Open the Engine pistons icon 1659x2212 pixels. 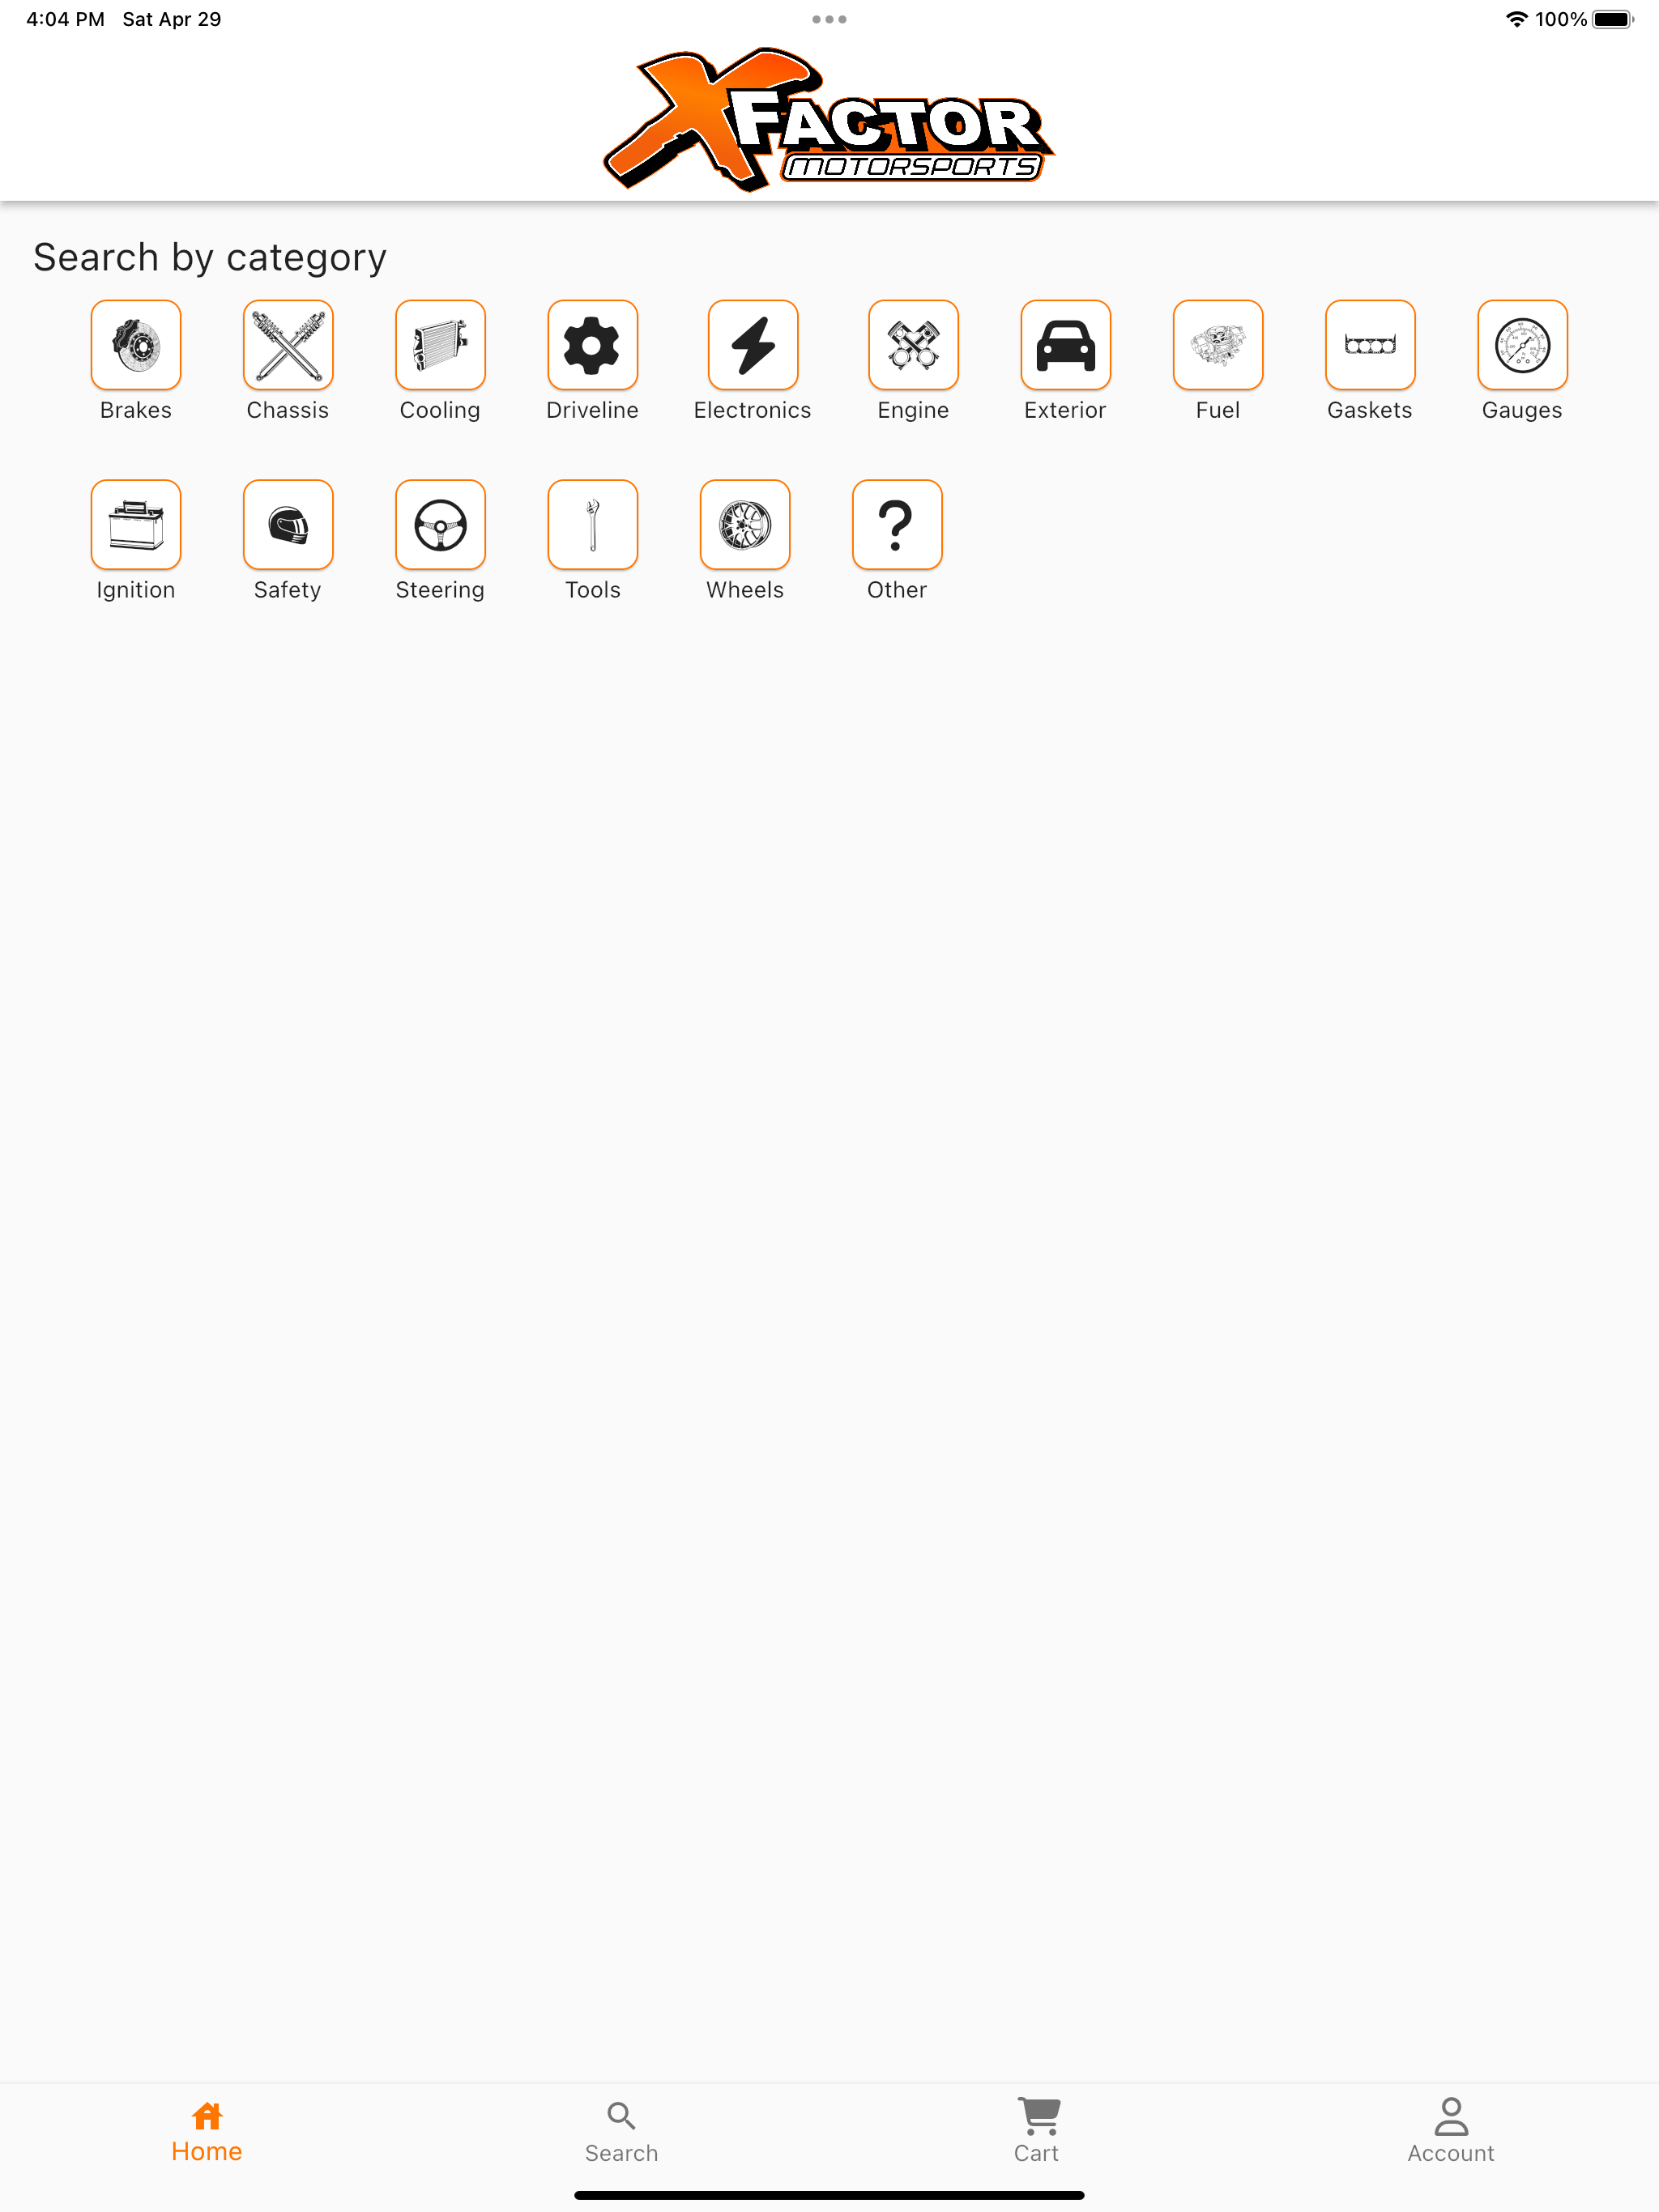[914, 345]
